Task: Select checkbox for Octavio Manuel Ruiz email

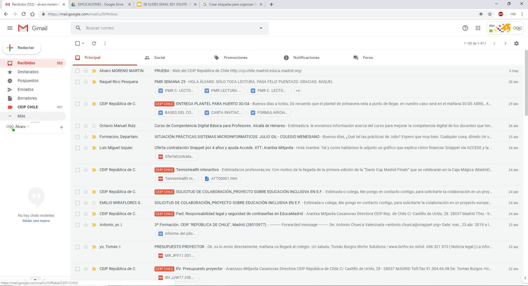Action: coord(78,126)
